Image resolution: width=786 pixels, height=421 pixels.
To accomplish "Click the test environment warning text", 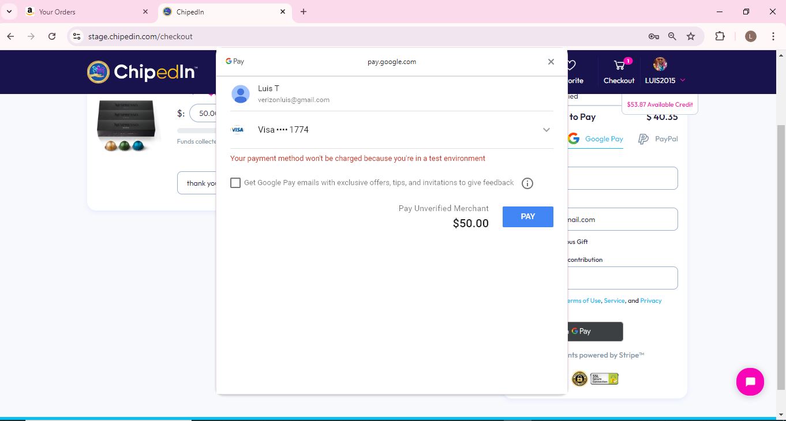I will tap(358, 159).
